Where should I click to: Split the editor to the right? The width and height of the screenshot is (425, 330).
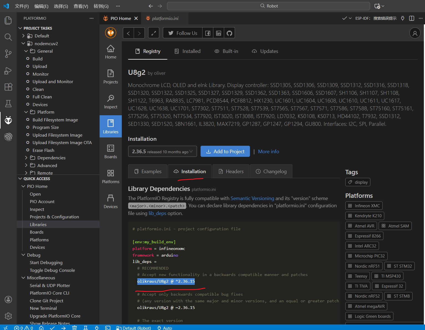(412, 18)
